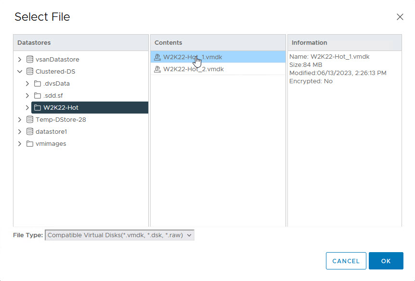Open the File Type dropdown
415x281 pixels.
click(119, 235)
